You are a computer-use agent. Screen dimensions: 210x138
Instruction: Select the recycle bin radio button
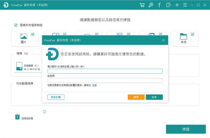click(44, 112)
